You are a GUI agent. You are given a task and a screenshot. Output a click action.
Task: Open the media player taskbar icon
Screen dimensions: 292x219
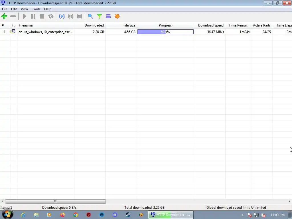(x=49, y=215)
